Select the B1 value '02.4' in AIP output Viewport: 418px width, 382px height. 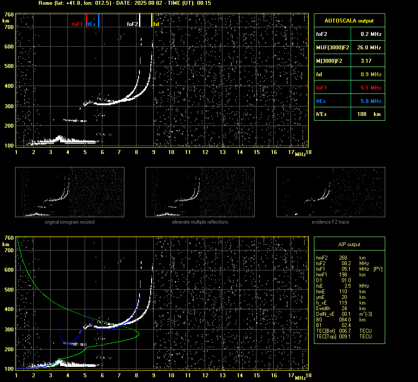pos(346,325)
